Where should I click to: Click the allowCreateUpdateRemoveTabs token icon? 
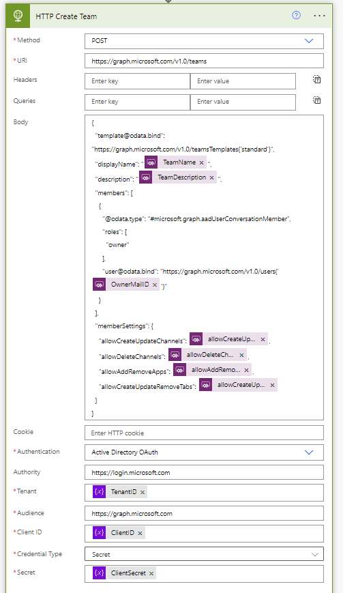coord(205,385)
